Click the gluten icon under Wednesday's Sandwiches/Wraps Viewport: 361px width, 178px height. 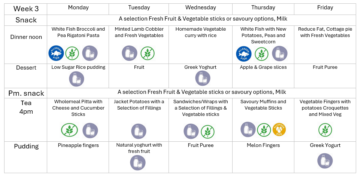point(208,131)
